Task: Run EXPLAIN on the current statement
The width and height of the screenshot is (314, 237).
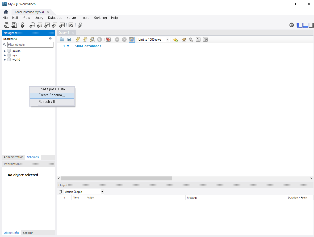Action: [92, 39]
